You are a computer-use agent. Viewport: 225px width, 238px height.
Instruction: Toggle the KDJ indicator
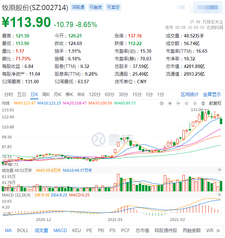click(76, 230)
